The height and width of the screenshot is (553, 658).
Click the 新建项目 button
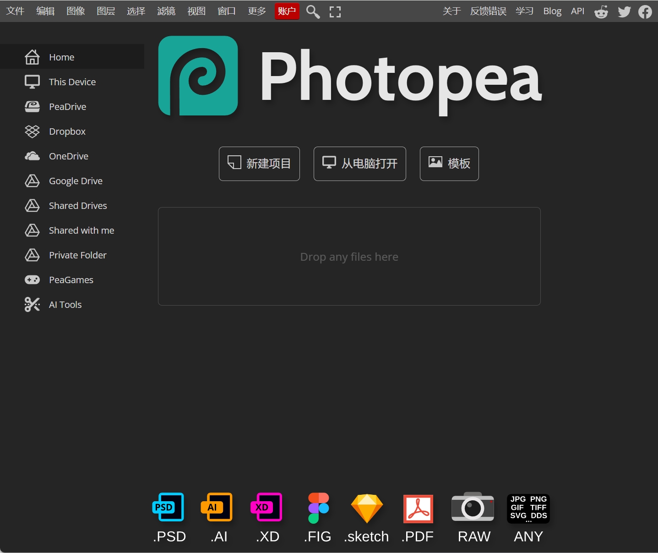(x=259, y=164)
